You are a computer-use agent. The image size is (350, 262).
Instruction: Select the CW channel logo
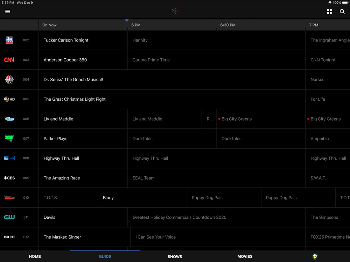pyautogui.click(x=9, y=217)
